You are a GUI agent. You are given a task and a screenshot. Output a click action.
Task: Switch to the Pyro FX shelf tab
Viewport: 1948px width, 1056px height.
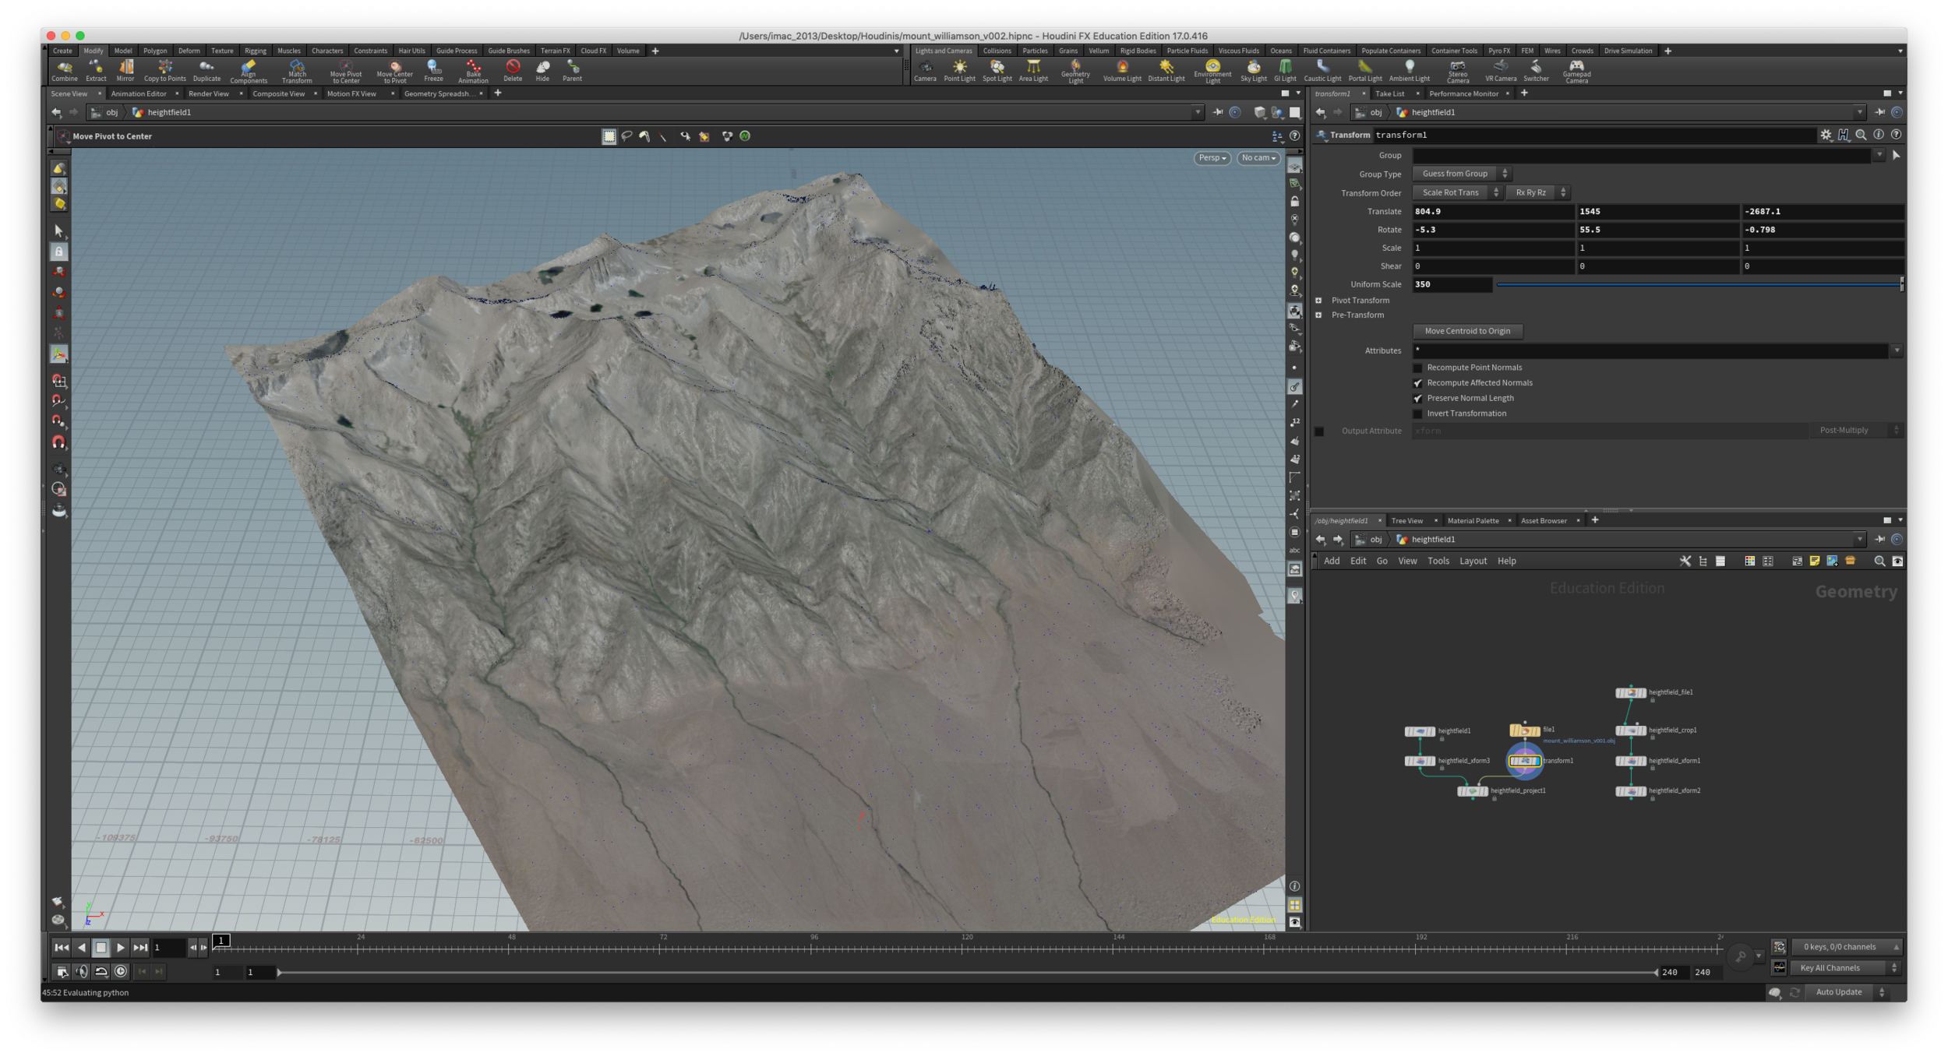click(1498, 51)
